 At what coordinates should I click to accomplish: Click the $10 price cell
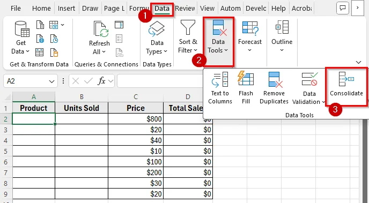pyautogui.click(x=136, y=151)
